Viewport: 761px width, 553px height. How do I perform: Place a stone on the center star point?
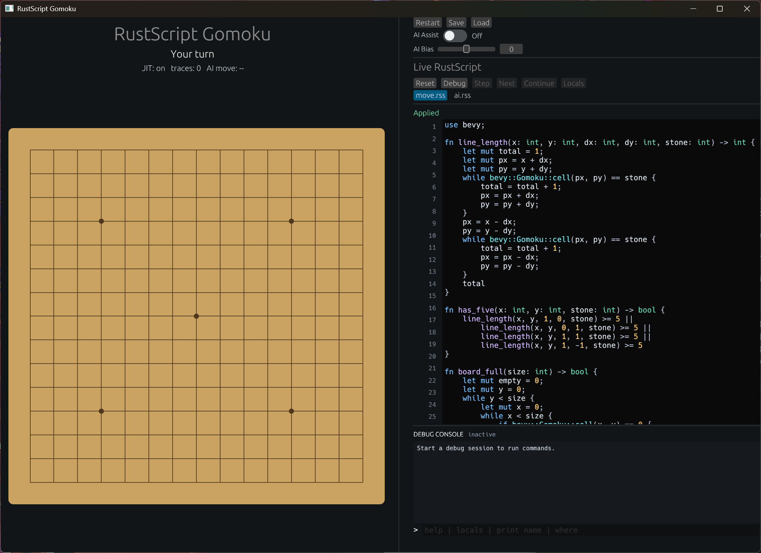click(196, 316)
